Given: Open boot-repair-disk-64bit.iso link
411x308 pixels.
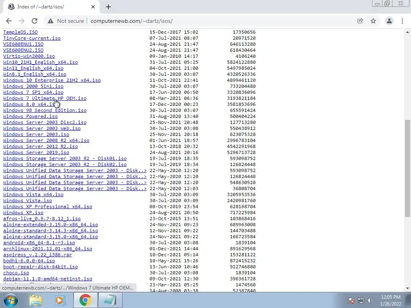Looking at the screenshot, I should pyautogui.click(x=41, y=267).
